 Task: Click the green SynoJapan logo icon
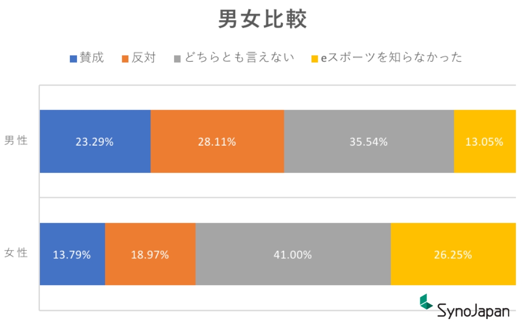click(x=426, y=301)
